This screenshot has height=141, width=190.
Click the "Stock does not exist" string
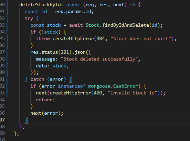141,39
